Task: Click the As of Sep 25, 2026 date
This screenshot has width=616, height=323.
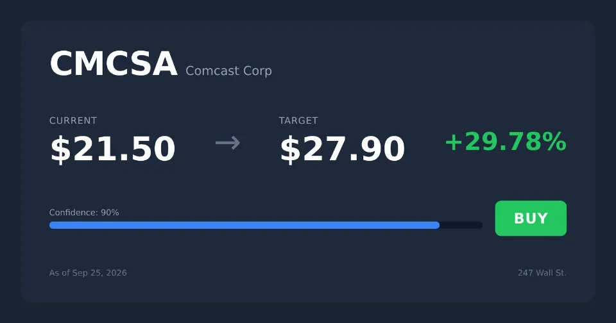Action: pyautogui.click(x=88, y=273)
